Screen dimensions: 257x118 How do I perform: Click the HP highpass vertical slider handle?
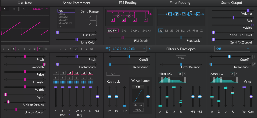point(125,106)
